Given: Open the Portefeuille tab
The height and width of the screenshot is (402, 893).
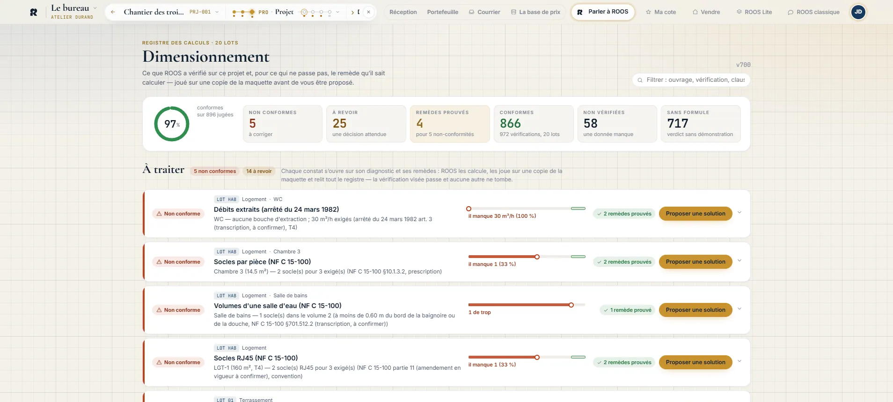Looking at the screenshot, I should point(442,12).
